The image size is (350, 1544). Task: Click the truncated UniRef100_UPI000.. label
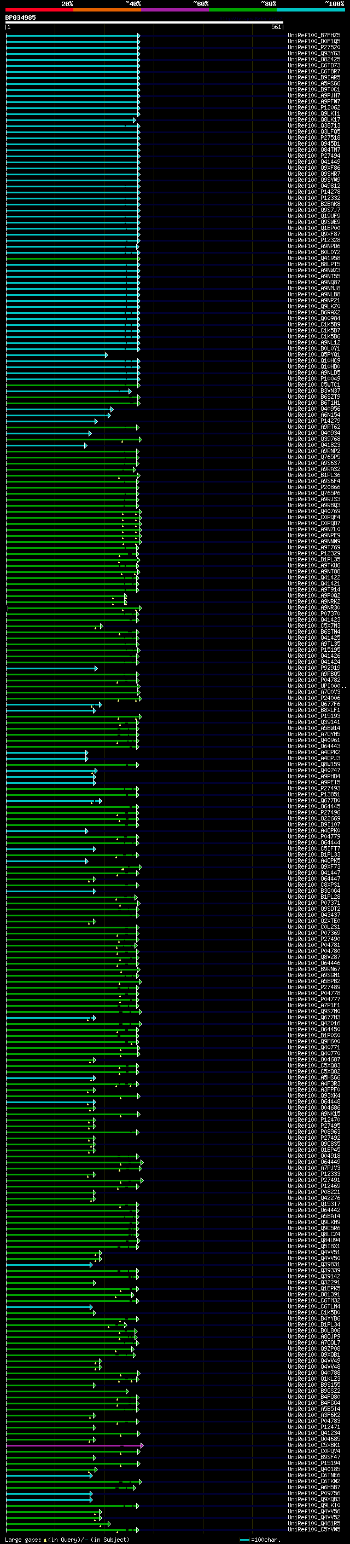coord(317,686)
